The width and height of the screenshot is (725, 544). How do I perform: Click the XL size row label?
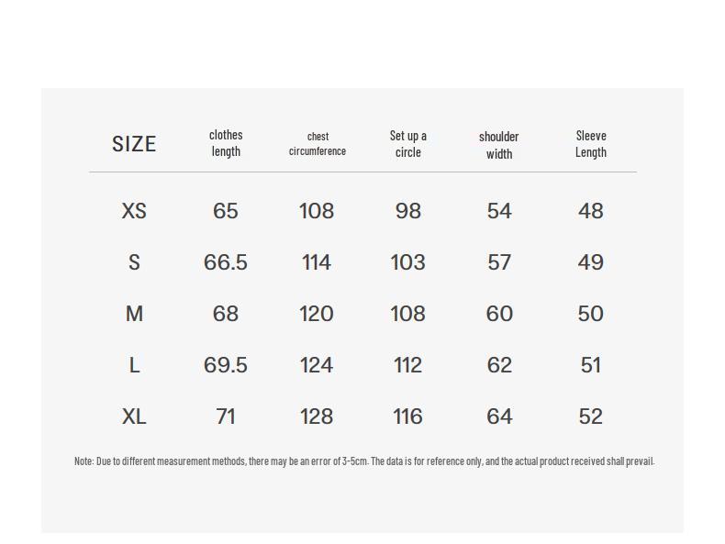pyautogui.click(x=134, y=416)
